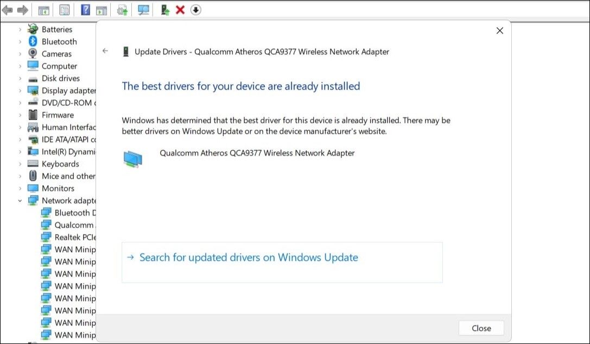Click the Disable device down-arrow icon
The image size is (590, 344).
[194, 9]
